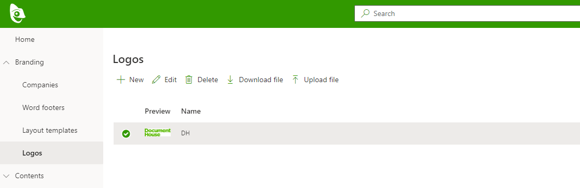Open the Home menu item
This screenshot has height=188, width=580.
(25, 39)
